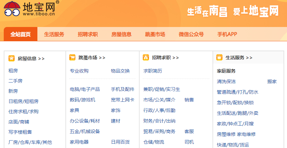Screen dimensions: 287x148
Task: Open 贸易/采购/商务 jobs
Action: click(160, 132)
